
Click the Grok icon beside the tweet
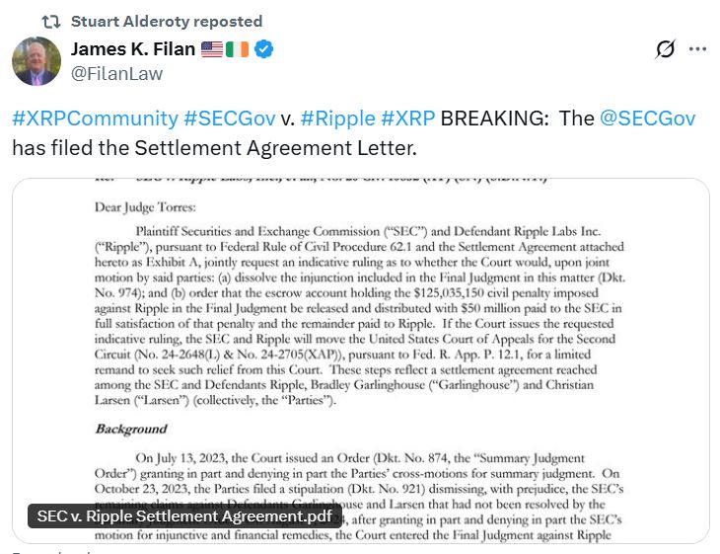click(665, 49)
